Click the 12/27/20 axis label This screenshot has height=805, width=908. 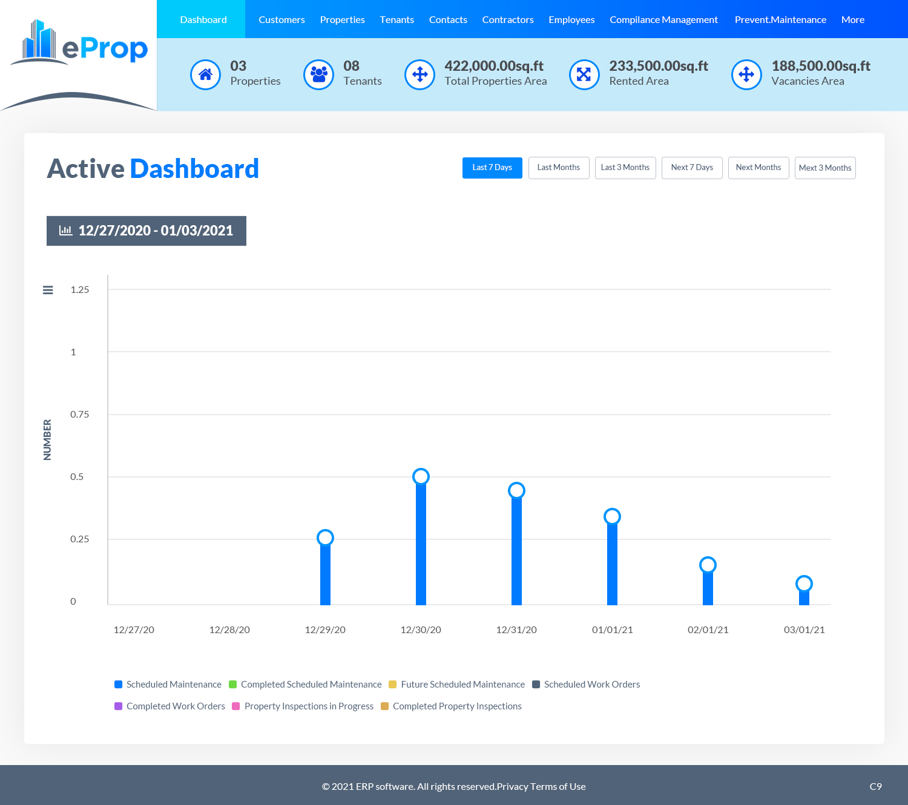coord(134,629)
